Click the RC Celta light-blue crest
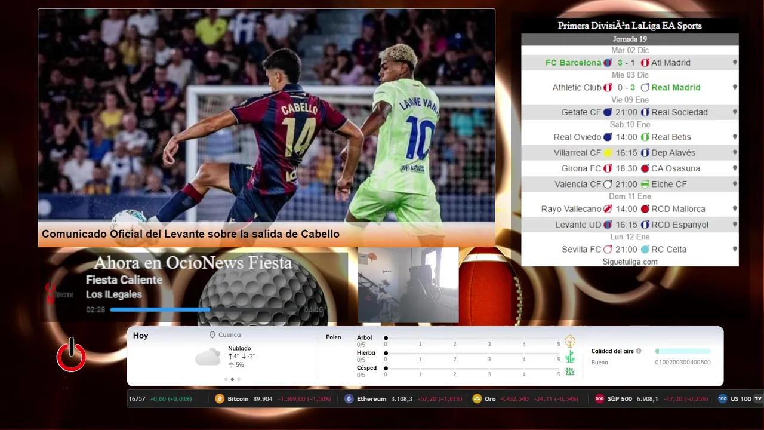This screenshot has width=764, height=430. [x=645, y=250]
